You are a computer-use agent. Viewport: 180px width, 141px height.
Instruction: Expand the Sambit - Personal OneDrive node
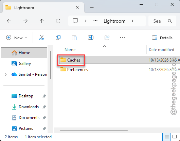click(5, 74)
